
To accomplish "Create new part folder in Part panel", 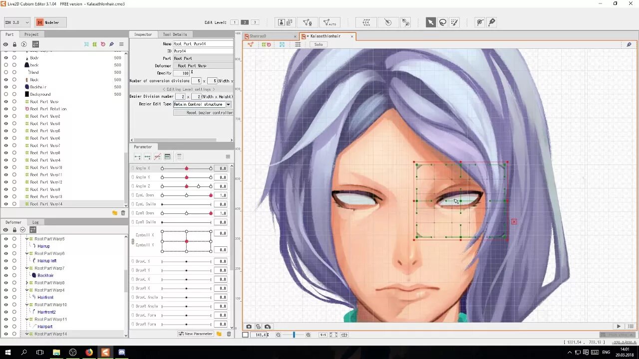I will (115, 213).
